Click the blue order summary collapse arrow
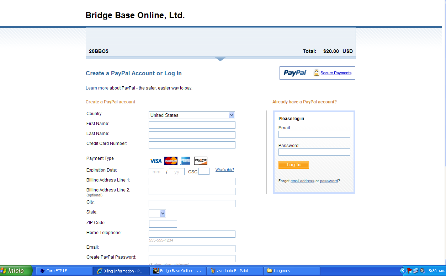This screenshot has height=276, width=446. (x=221, y=59)
